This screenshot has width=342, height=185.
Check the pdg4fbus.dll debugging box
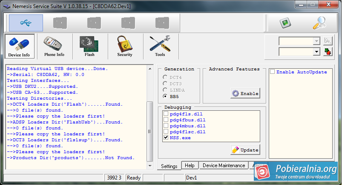coord(166,120)
